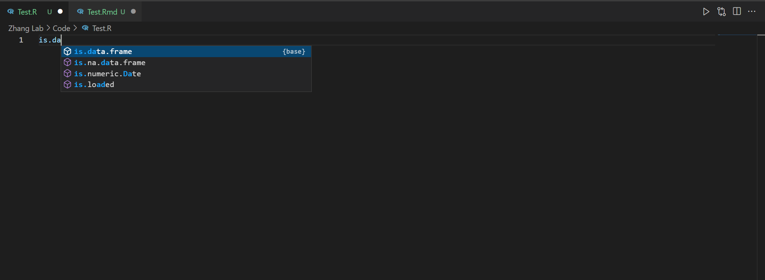The height and width of the screenshot is (280, 765).
Task: Click the modified indicator dot on Test.Rmd tab
Action: tap(133, 11)
